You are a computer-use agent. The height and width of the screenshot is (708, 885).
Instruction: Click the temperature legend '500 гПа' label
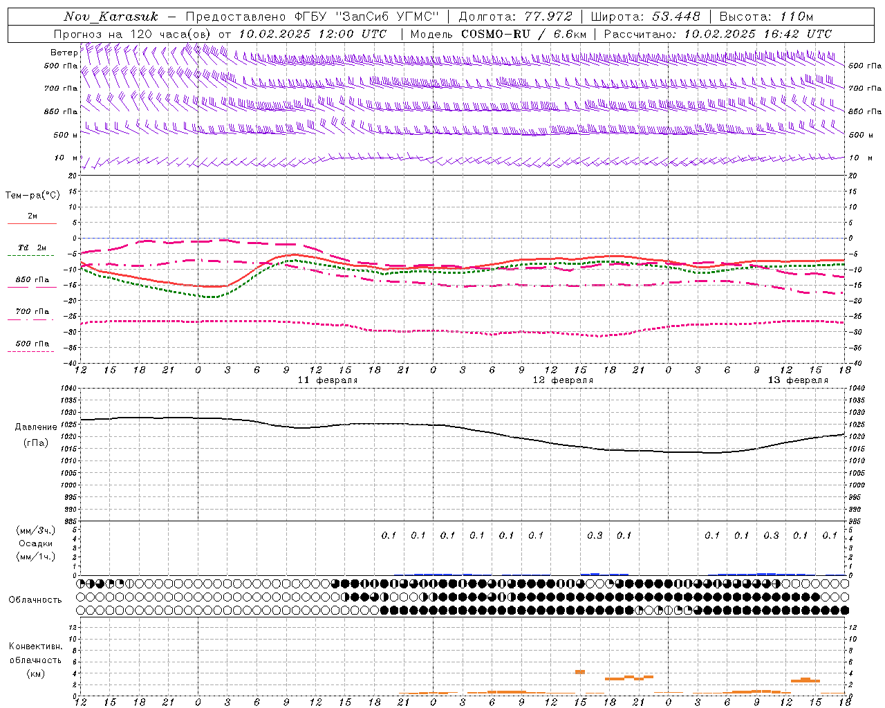point(32,344)
